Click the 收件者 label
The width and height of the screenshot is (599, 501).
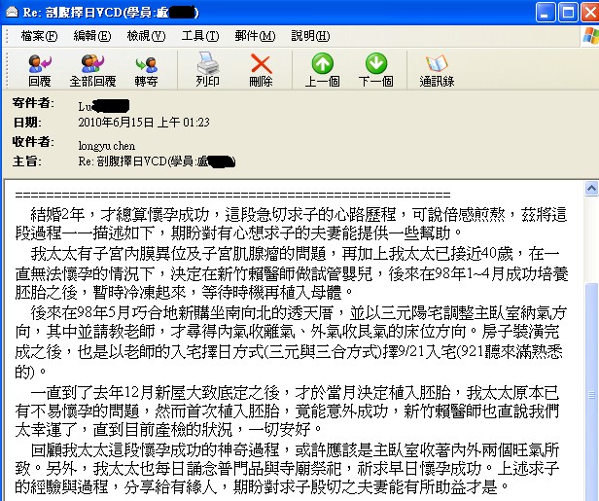33,142
